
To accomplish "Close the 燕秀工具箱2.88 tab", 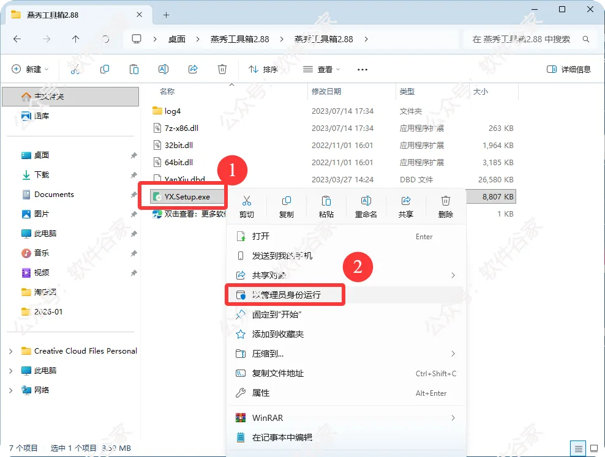I will (x=139, y=15).
